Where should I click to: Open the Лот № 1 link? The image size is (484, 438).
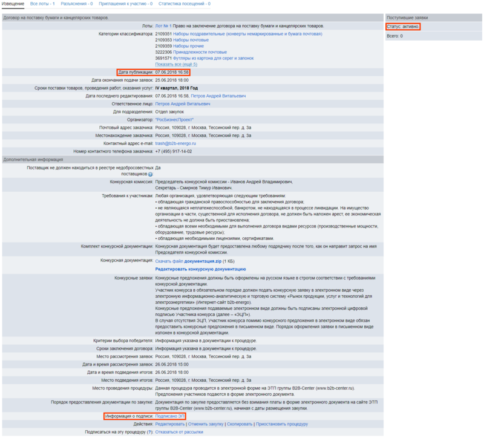(163, 26)
